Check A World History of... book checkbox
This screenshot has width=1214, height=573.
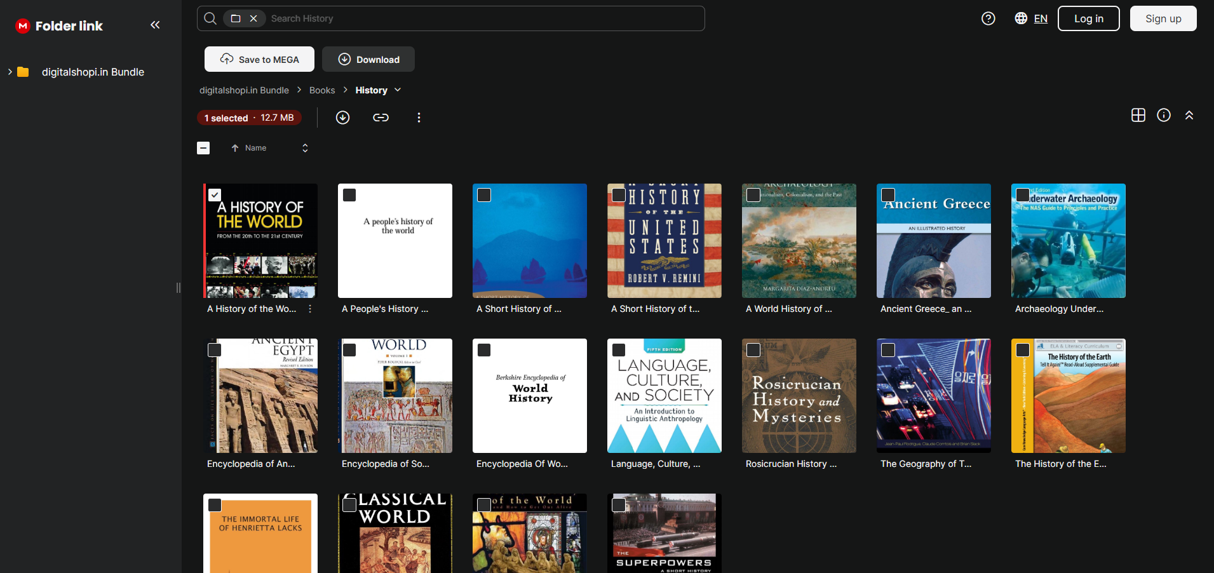click(x=753, y=195)
